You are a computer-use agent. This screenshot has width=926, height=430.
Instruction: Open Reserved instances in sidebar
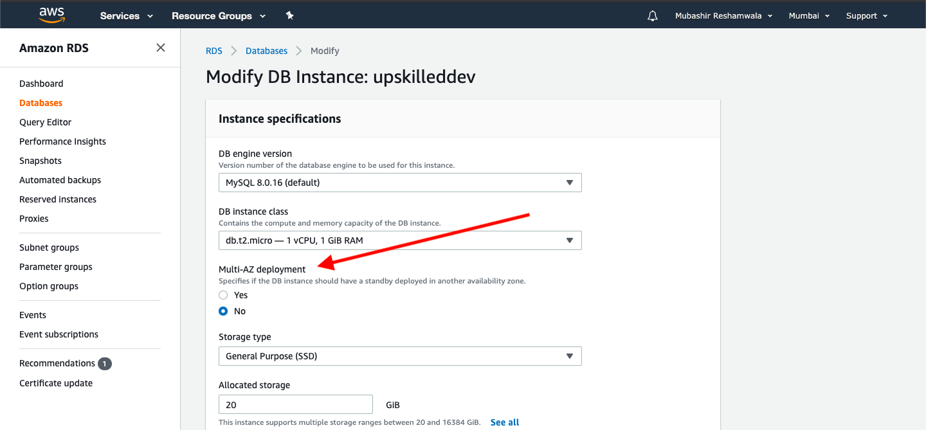[58, 199]
